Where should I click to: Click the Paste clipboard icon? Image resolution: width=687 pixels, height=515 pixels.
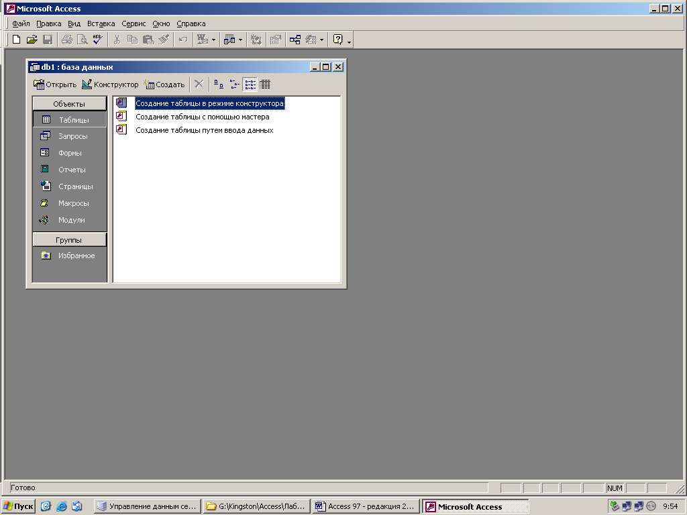(148, 40)
